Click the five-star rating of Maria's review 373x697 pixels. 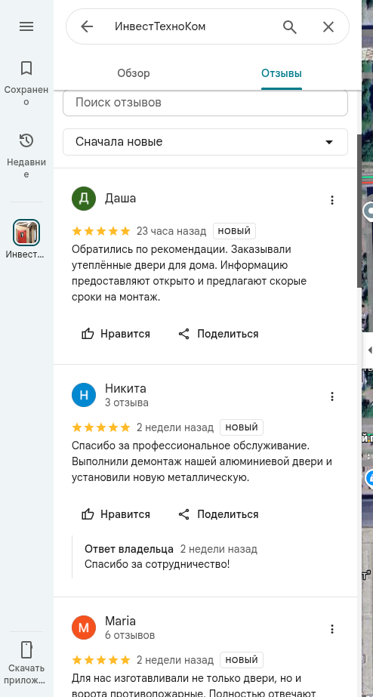point(101,660)
